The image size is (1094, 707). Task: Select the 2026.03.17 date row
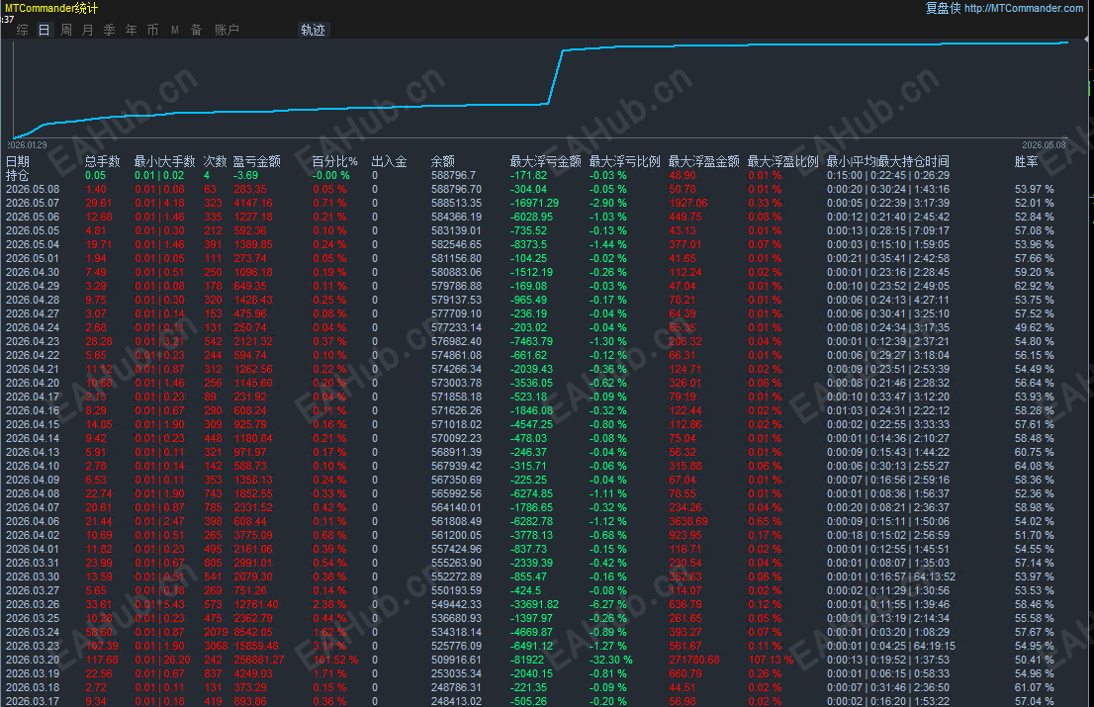click(33, 701)
